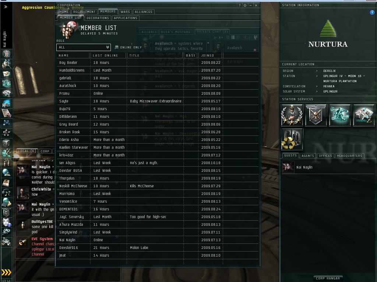Viewport: 377px width, 282px height.
Task: Click the yellow undock arrows icon
Action: coord(6,272)
